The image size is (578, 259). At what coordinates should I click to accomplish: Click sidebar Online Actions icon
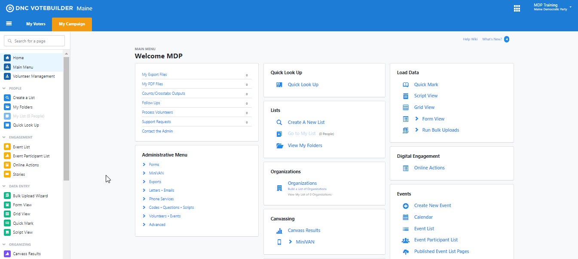(7, 165)
